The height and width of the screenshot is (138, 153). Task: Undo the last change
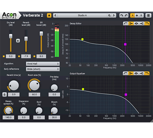pos(121,15)
